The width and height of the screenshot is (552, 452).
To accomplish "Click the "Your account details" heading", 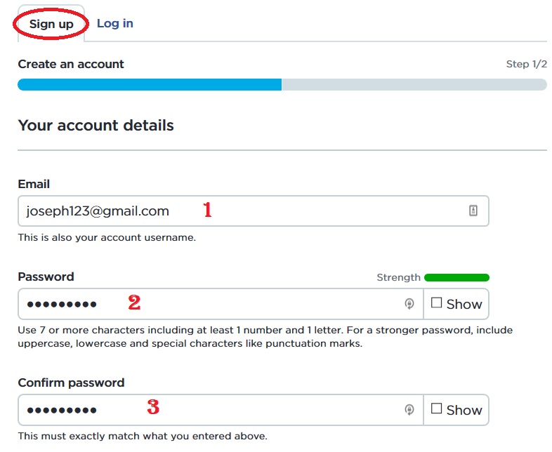I will [96, 126].
